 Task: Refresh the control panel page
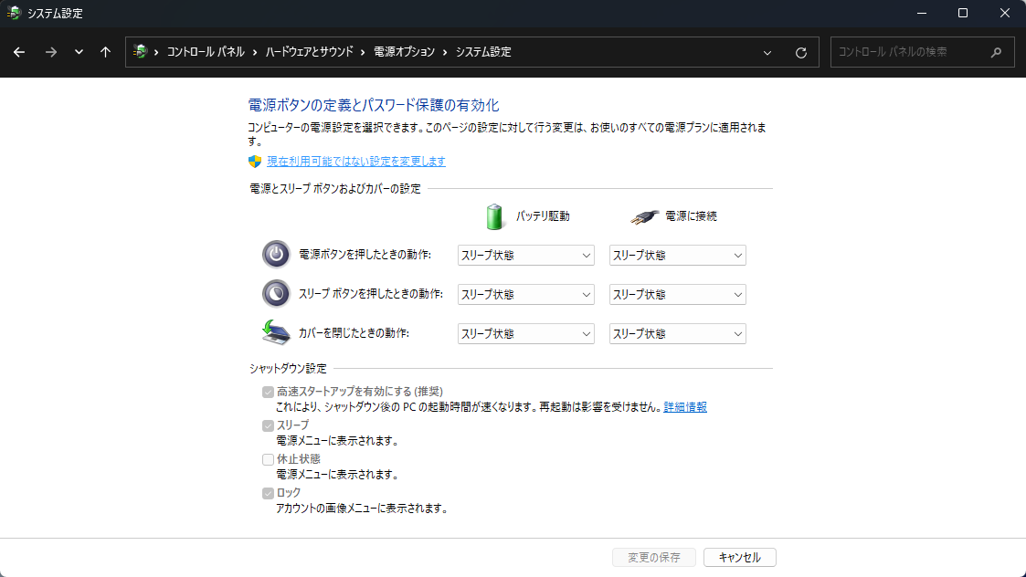click(801, 52)
